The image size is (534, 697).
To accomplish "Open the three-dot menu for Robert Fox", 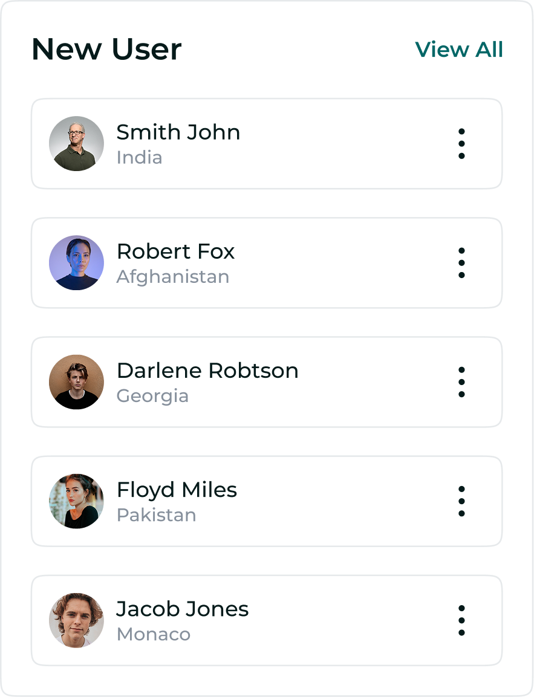I will (461, 263).
